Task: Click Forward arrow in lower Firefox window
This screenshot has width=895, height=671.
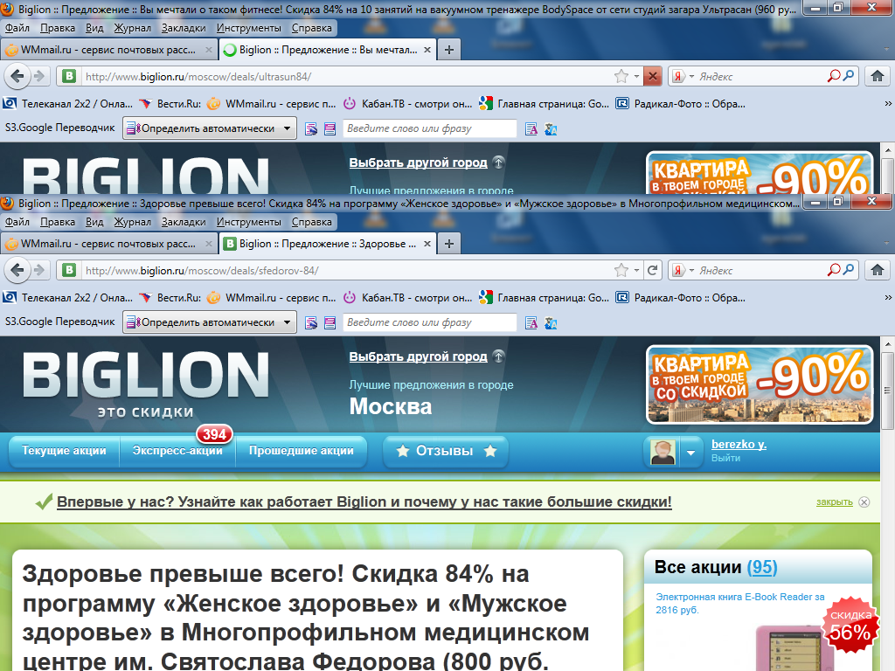Action: 39,270
